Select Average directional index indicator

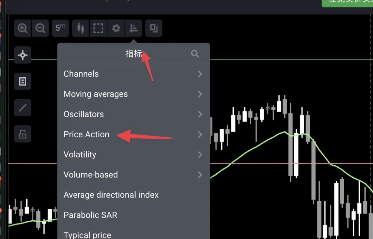(111, 195)
